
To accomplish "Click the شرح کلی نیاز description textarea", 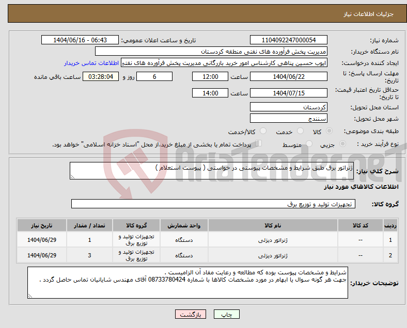I will pos(212,171).
